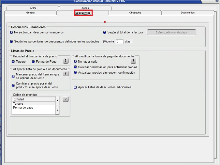
Task: Toggle Aplicar listas de descuentos adicionales checkbox
Action: tap(76, 87)
